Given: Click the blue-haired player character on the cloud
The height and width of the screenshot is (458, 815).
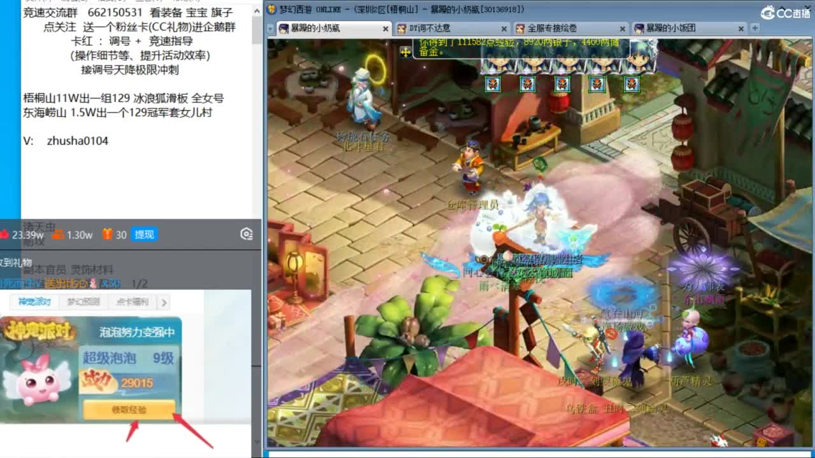Looking at the screenshot, I should (541, 219).
